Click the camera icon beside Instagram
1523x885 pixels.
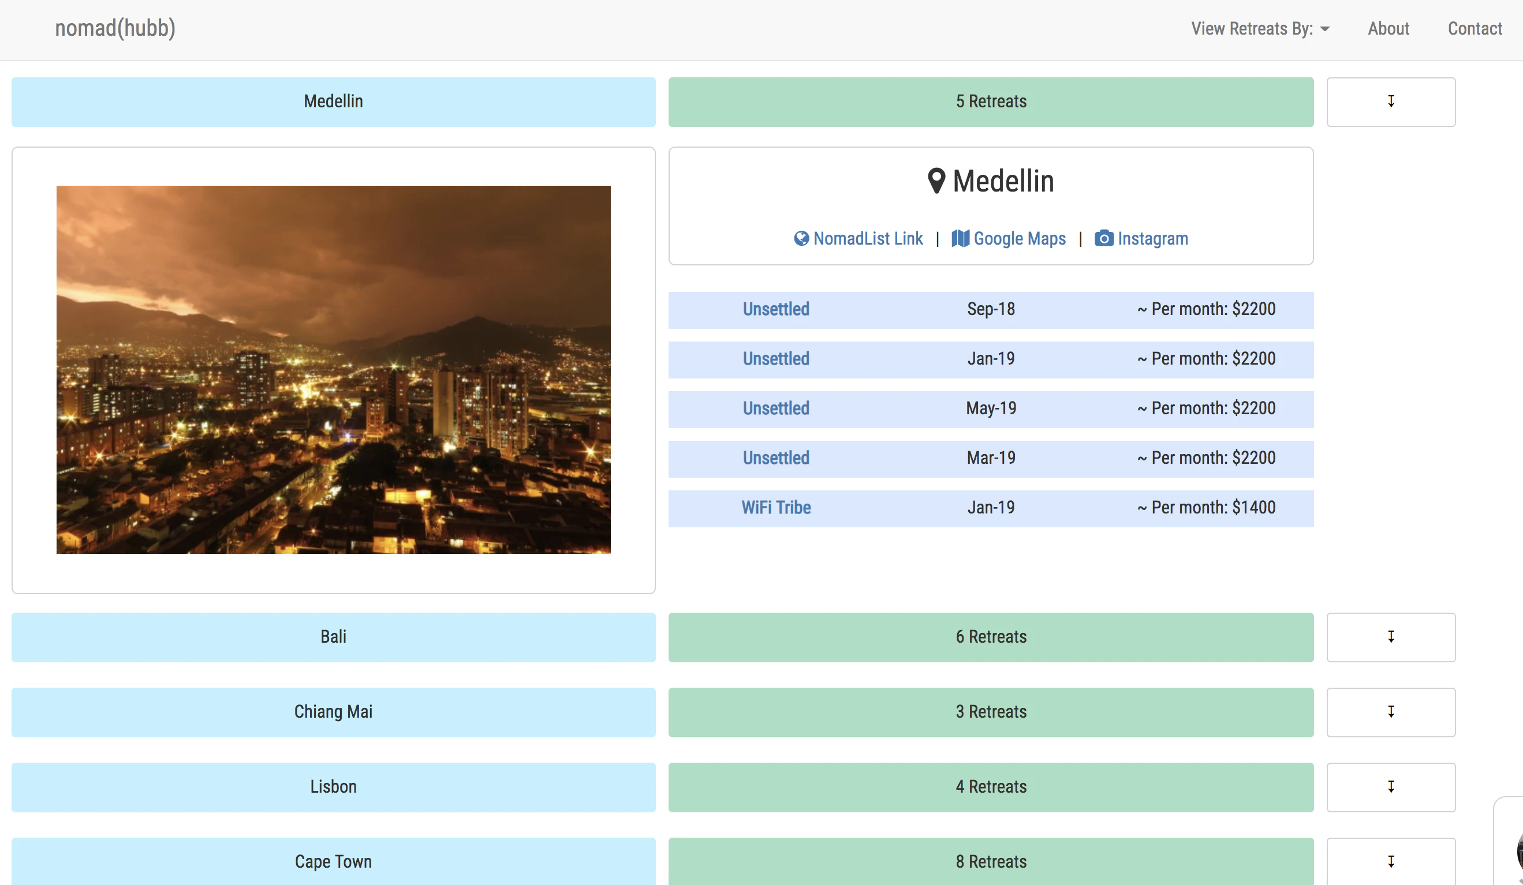pos(1104,239)
